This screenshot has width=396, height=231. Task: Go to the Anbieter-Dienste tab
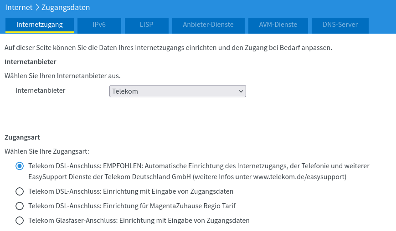coord(208,25)
